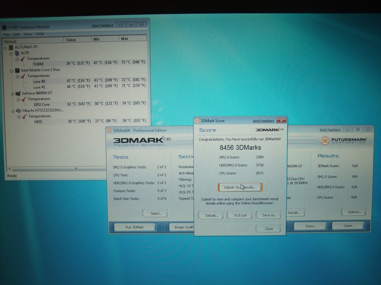Click Send Feedback in the Hardware Monitor title bar

coord(103,26)
